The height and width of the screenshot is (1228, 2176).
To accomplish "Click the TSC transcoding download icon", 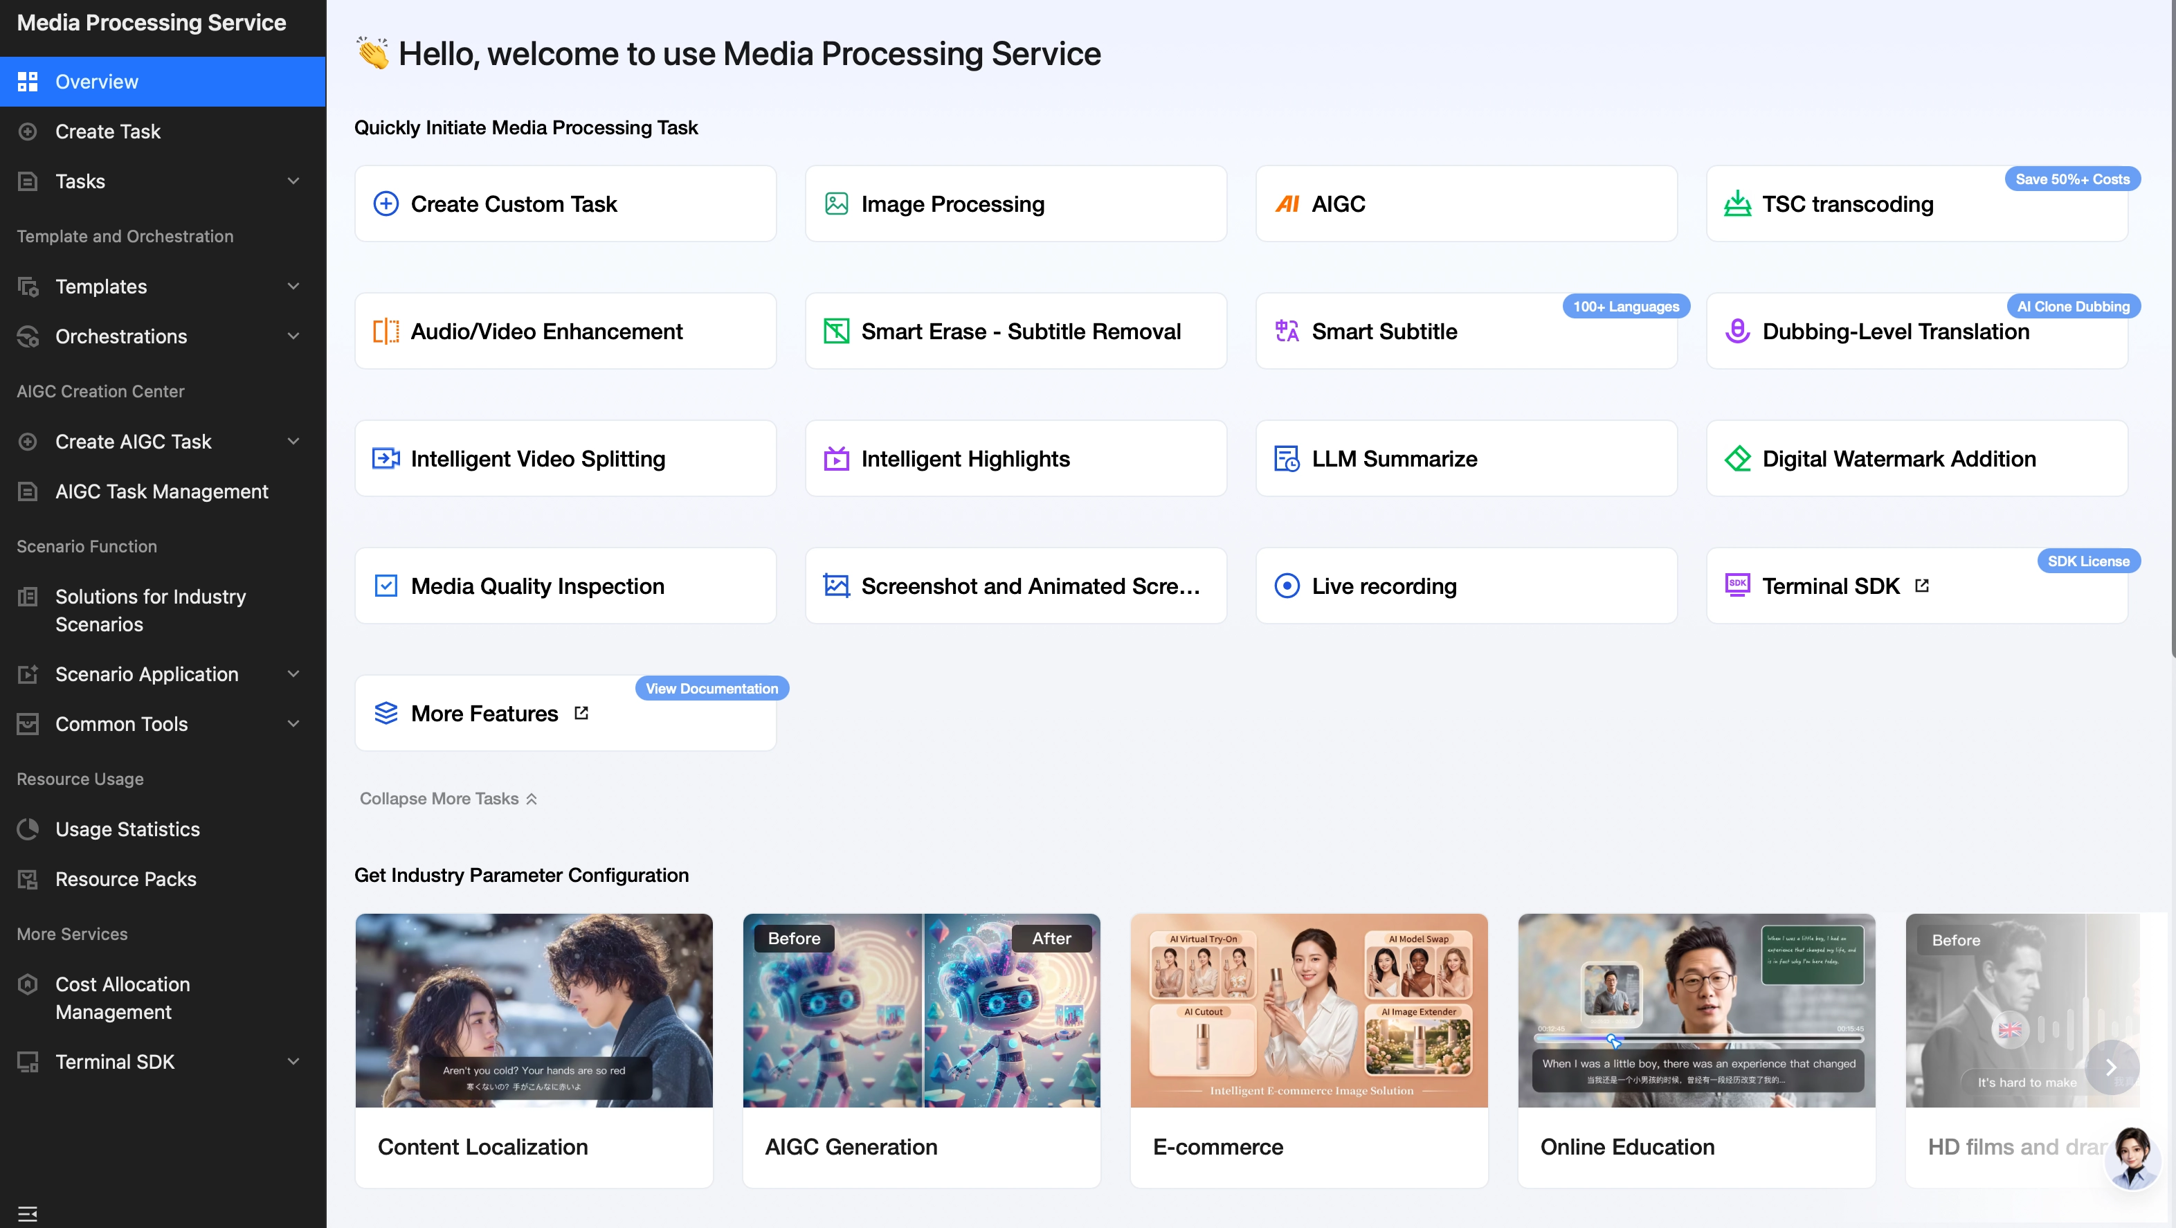I will [x=1738, y=204].
